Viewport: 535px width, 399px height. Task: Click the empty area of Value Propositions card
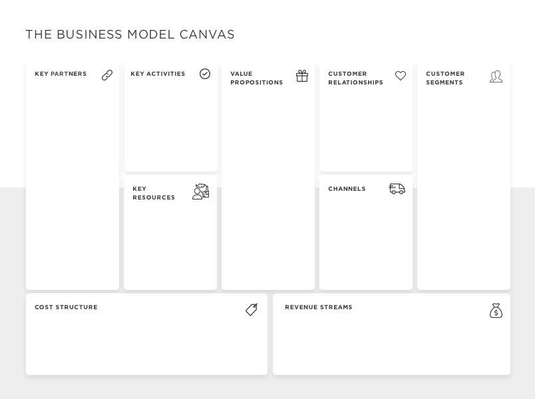coord(268,188)
